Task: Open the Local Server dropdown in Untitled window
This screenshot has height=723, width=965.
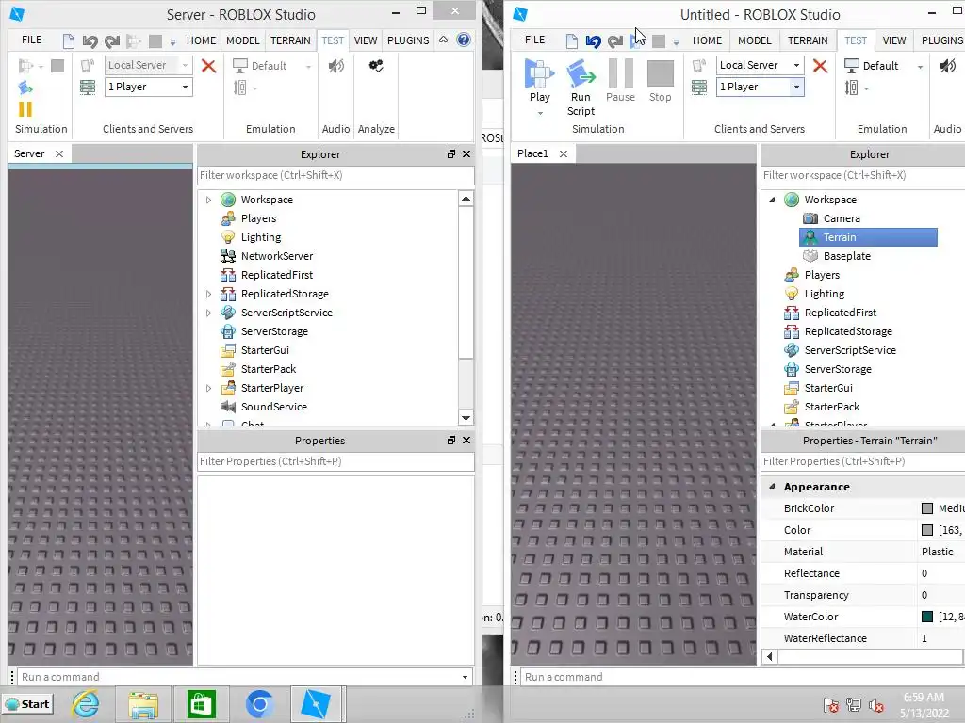Action: click(796, 65)
